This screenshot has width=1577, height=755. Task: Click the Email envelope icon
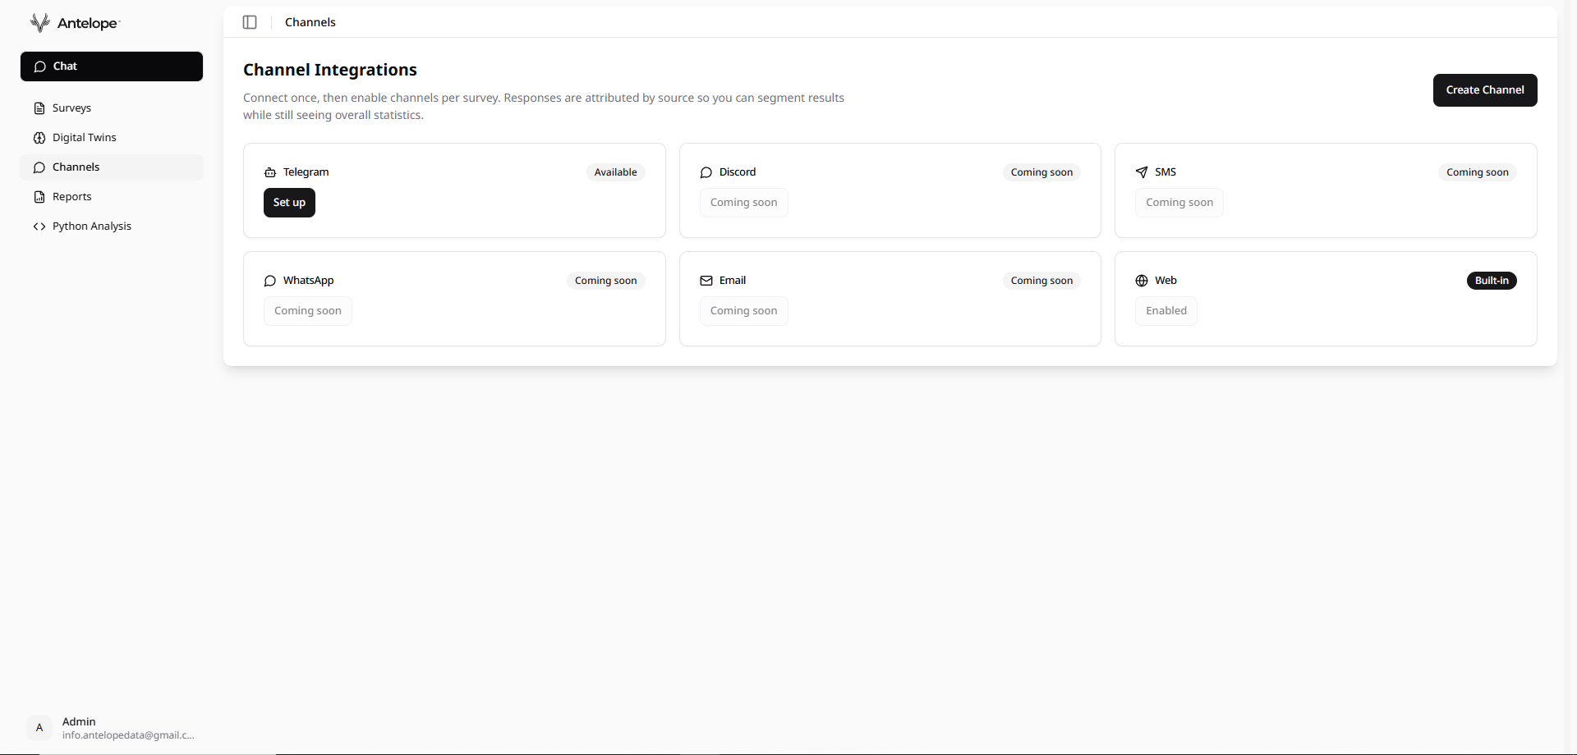click(x=707, y=280)
